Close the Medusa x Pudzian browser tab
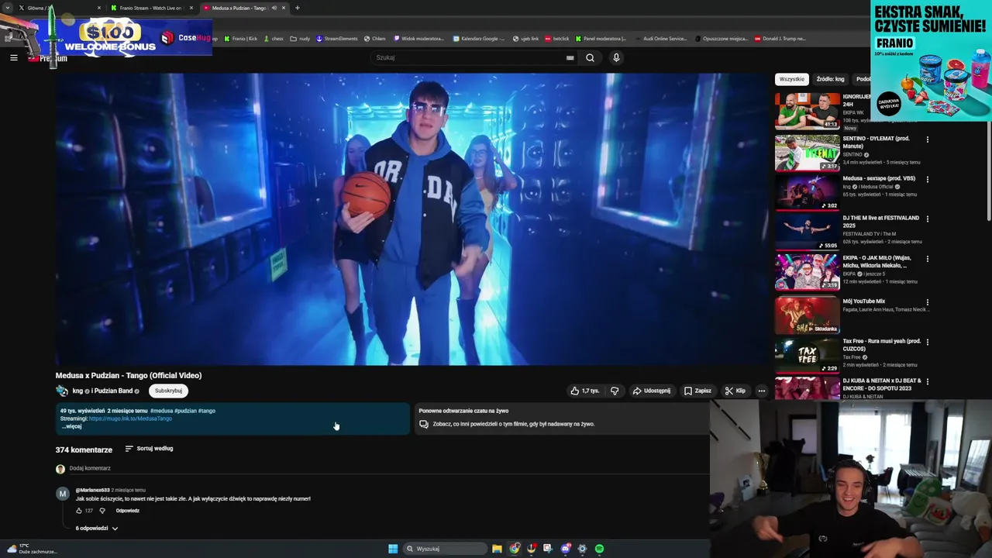Image resolution: width=992 pixels, height=558 pixels. [284, 8]
